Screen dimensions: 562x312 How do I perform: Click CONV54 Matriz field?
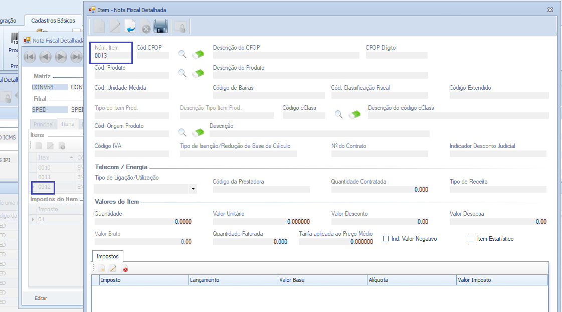pyautogui.click(x=50, y=87)
